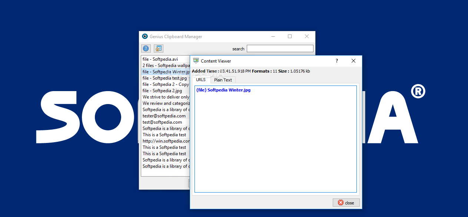Select "file - Softpedia 2 - Copy" entry
Viewport: 468px width, 217px height.
tap(166, 84)
